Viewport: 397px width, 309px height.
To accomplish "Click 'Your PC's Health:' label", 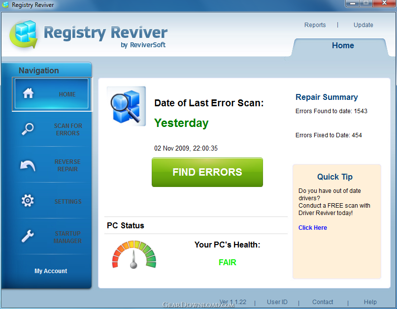I will pyautogui.click(x=227, y=245).
